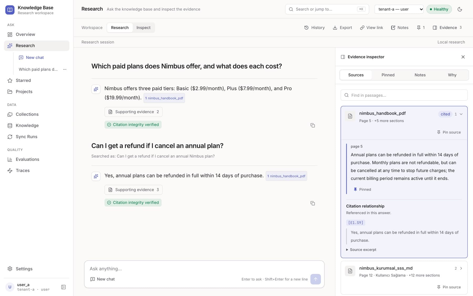Click the sparkle icon beside the pricing answer
This screenshot has width=473, height=296.
[96, 89]
